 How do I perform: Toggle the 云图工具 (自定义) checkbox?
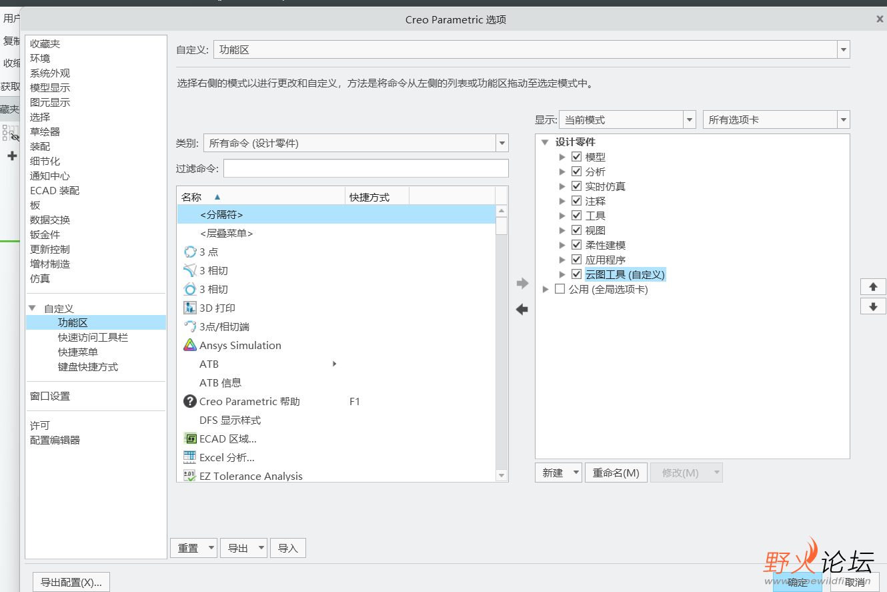point(577,274)
